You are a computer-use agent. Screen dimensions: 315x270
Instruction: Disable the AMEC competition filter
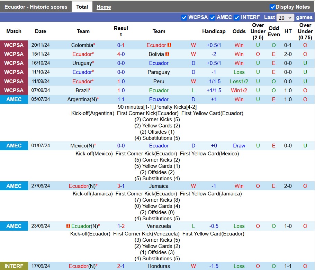click(213, 18)
